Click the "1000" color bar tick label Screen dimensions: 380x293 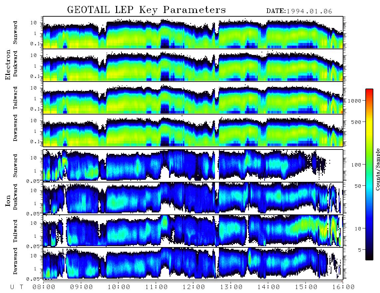354,101
